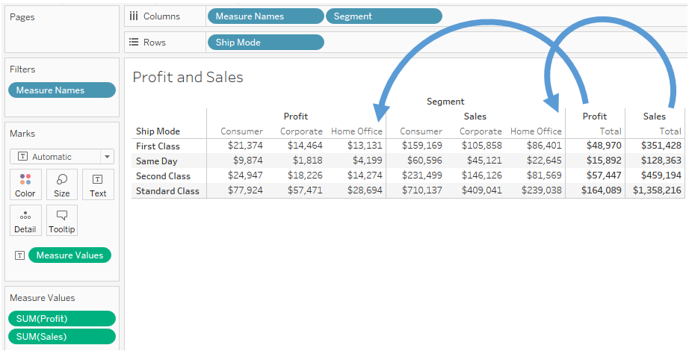Click the Color marks card button

click(25, 184)
